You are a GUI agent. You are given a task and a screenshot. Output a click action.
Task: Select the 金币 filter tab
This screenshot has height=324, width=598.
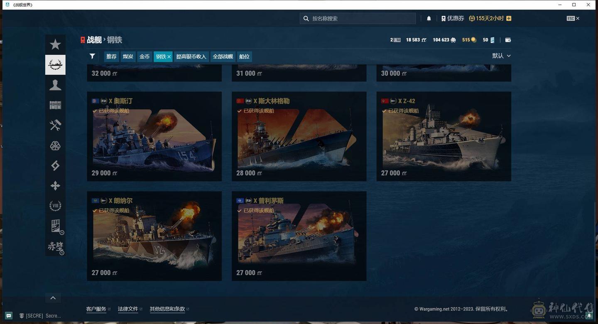click(145, 56)
